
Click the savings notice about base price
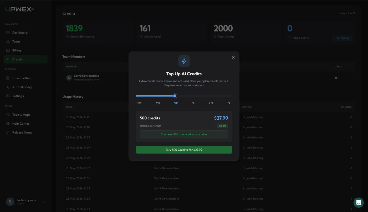[x=184, y=134]
